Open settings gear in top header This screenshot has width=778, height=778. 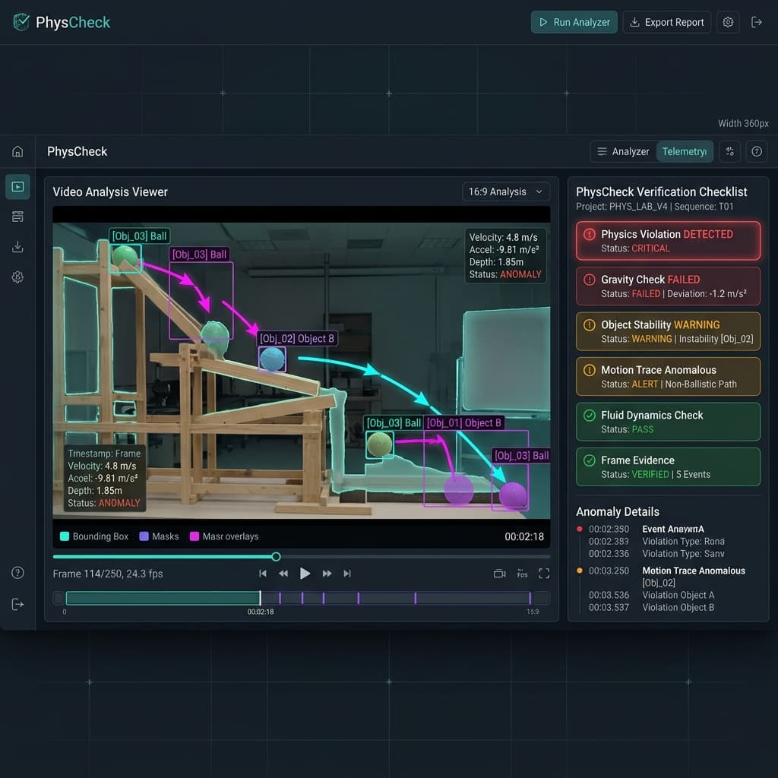[728, 22]
